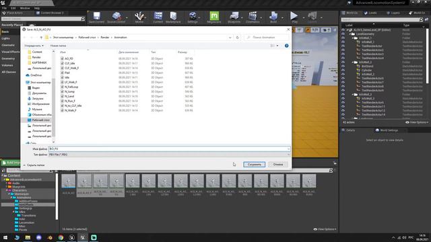The height and width of the screenshot is (242, 431).
Task: Open the file type FBX dropdown
Action: point(169,155)
